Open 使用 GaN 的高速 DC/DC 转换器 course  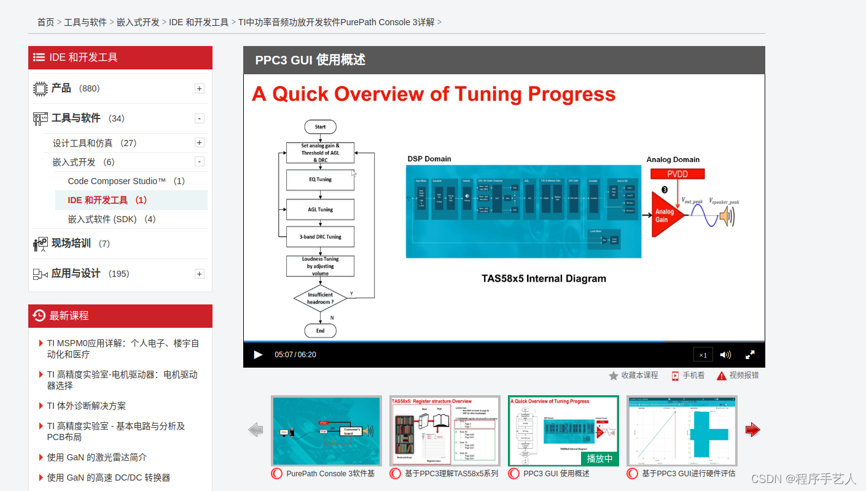tap(109, 477)
